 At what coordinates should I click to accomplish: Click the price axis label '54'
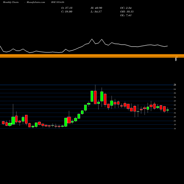click(175, 97)
